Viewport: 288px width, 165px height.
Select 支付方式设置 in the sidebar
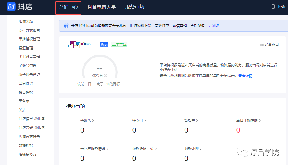29,30
